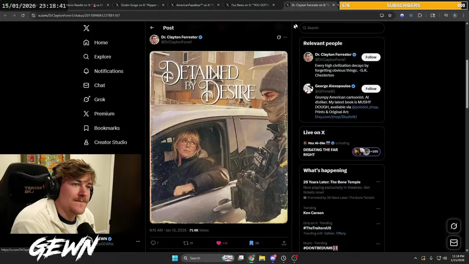Viewport: 469px width, 264px height.
Task: Click the floating Grok button
Action: tap(454, 226)
